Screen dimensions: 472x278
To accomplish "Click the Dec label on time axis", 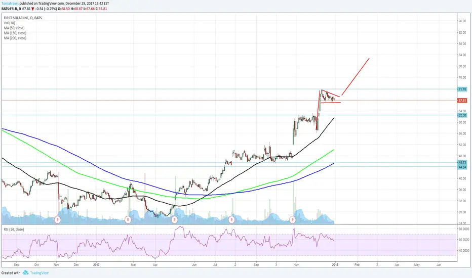I will (76, 265).
